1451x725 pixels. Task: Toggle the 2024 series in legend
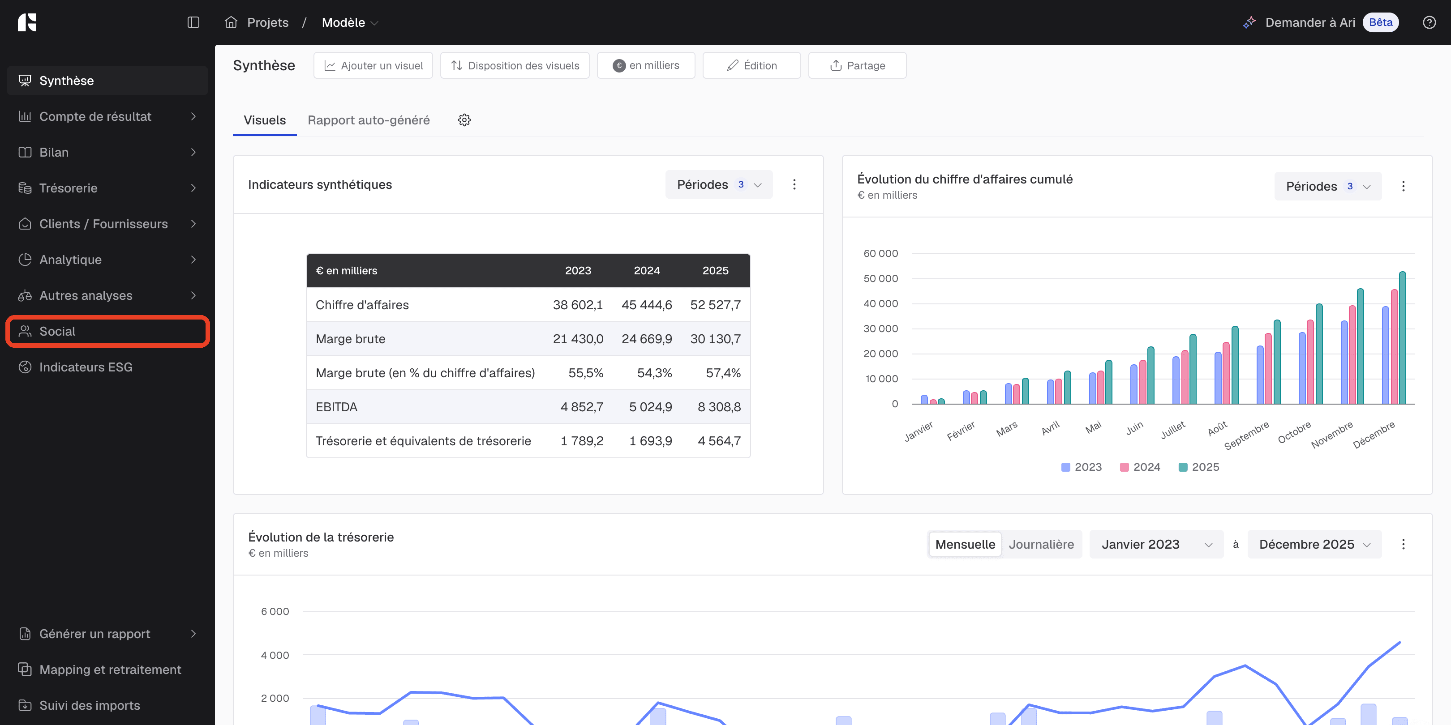pyautogui.click(x=1140, y=467)
